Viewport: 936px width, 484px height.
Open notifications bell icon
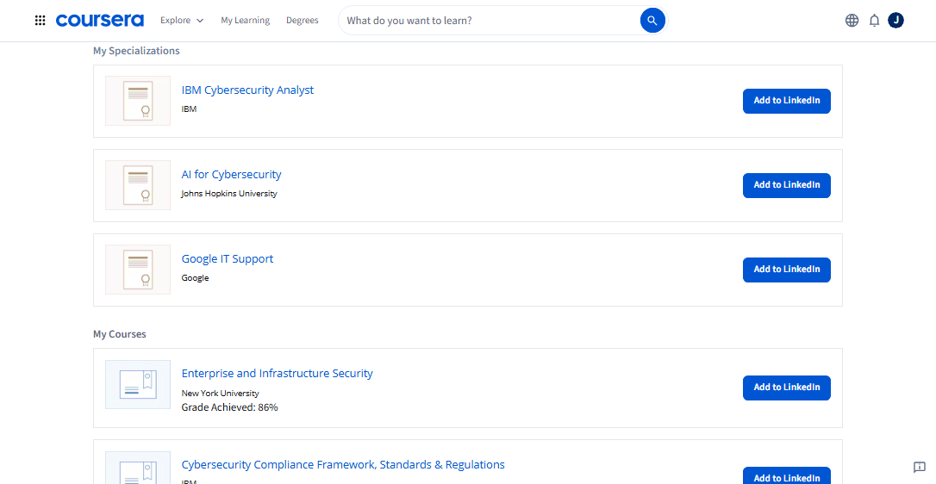[874, 21]
